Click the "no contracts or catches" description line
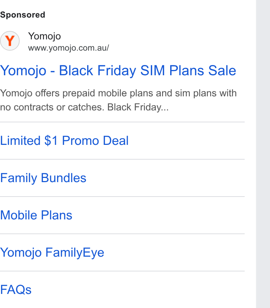Image resolution: width=270 pixels, height=308 pixels. 52,107
